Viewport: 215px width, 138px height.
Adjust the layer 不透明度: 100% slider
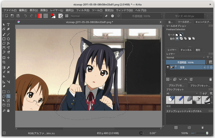click(x=186, y=62)
